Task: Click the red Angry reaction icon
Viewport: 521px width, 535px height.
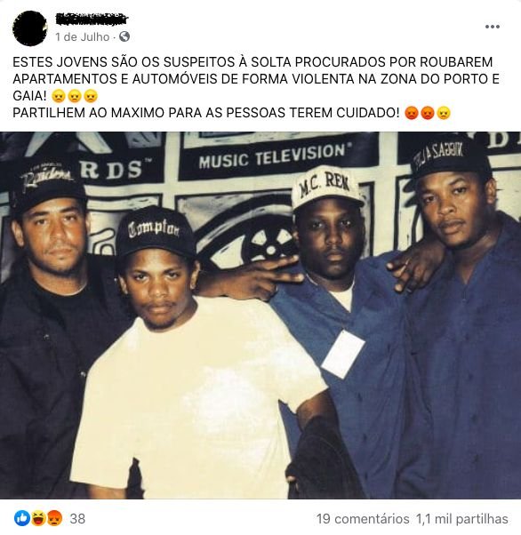Action: click(54, 519)
